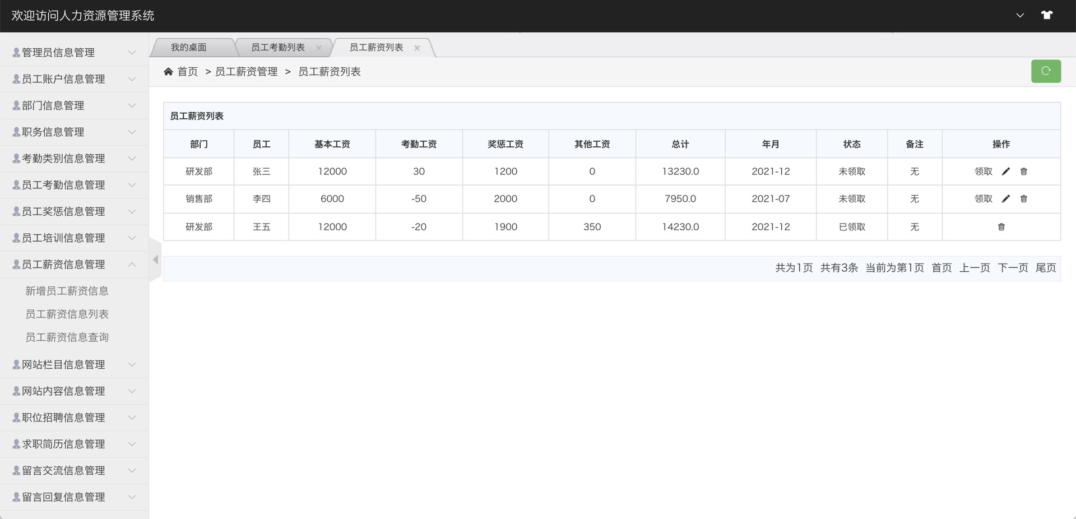Click 员工薪资管理 in the breadcrumb

point(247,72)
